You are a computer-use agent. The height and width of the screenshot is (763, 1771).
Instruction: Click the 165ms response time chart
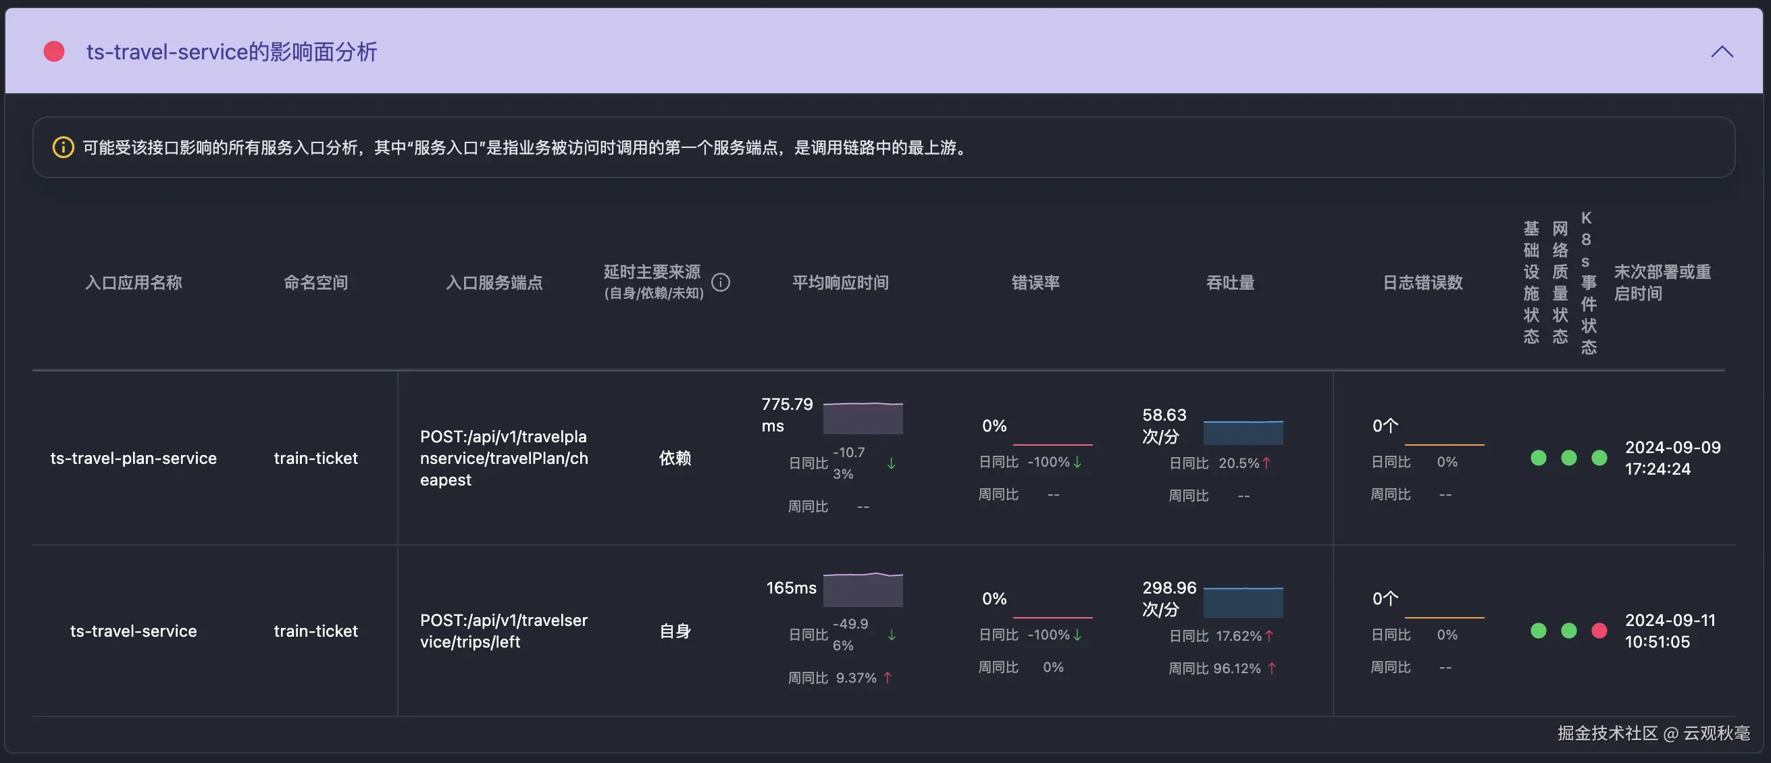tap(863, 589)
